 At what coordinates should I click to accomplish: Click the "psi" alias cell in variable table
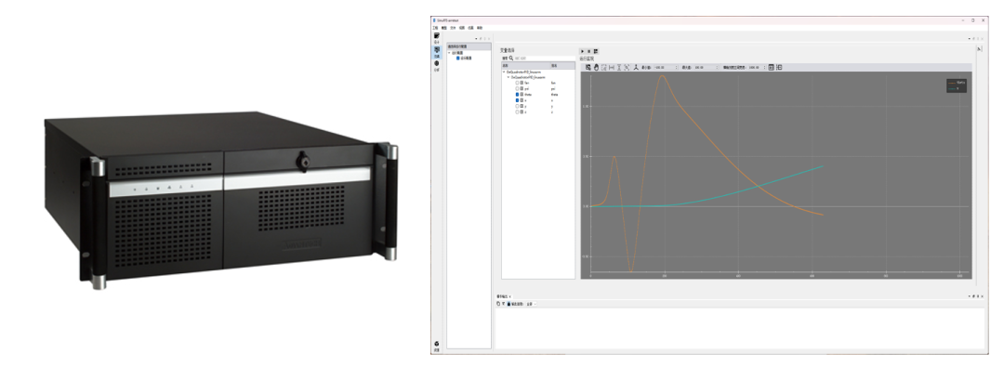pos(553,88)
